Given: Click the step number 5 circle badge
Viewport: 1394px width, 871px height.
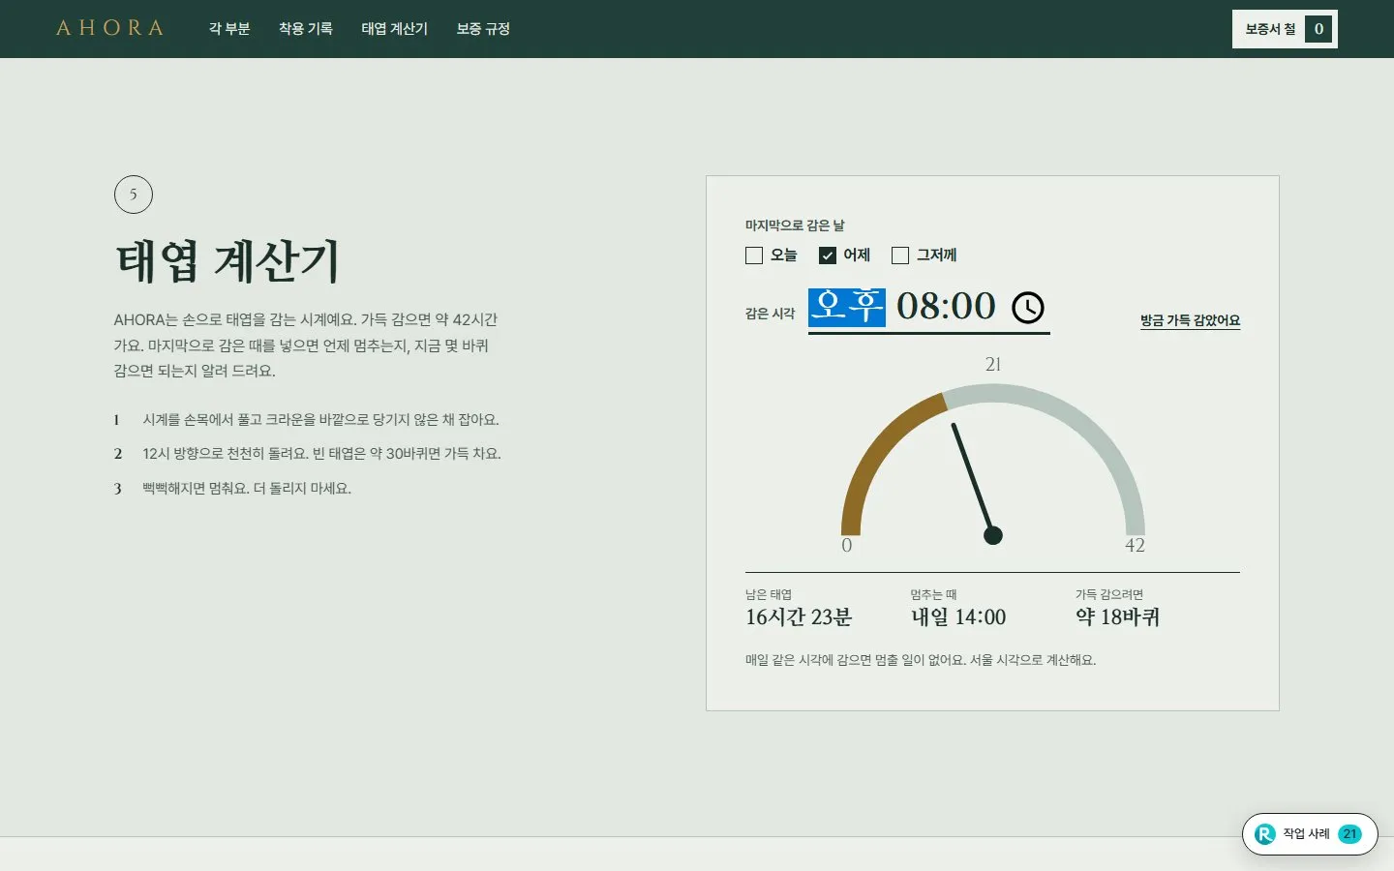Looking at the screenshot, I should (x=134, y=195).
